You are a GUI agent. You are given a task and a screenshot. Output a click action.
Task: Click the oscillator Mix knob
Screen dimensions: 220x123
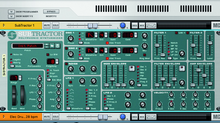145,46
